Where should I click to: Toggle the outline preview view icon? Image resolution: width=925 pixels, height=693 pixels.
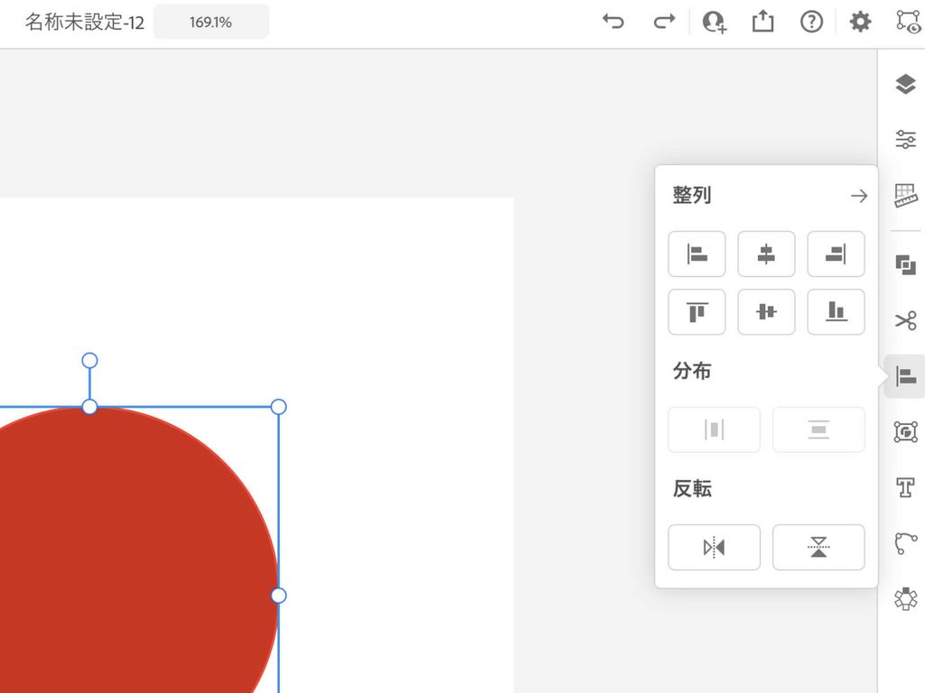click(908, 22)
